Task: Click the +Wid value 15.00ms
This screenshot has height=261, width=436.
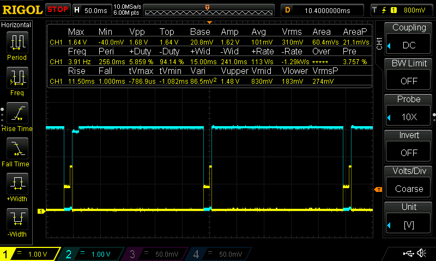Action: click(203, 61)
